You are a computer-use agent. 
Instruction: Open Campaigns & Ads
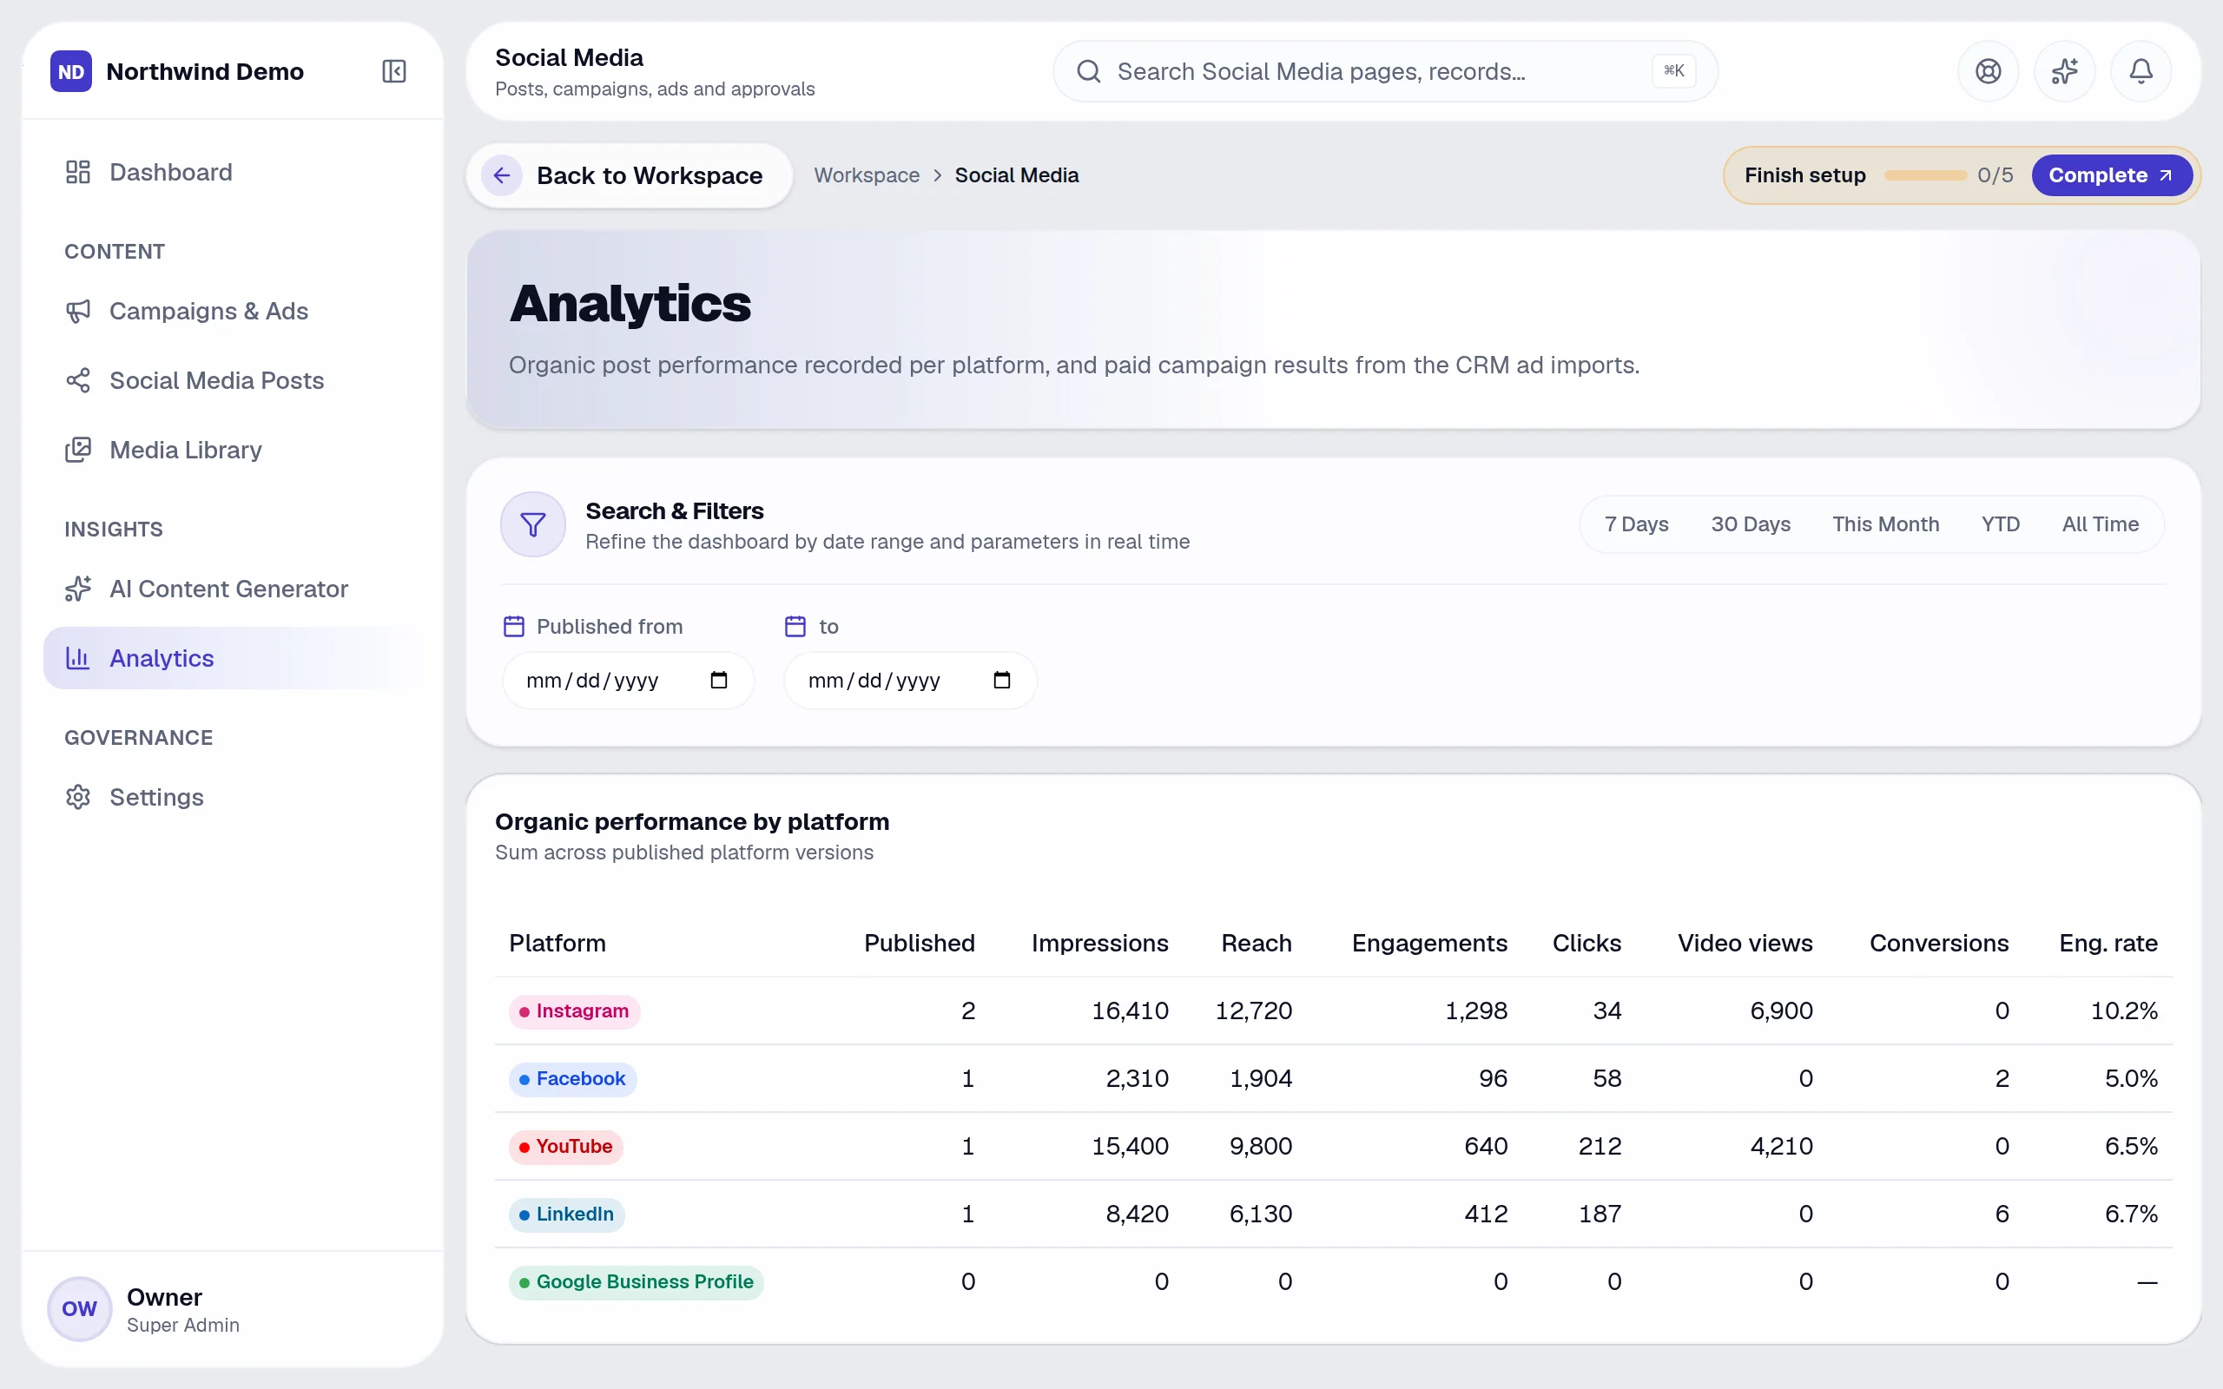coord(232,312)
